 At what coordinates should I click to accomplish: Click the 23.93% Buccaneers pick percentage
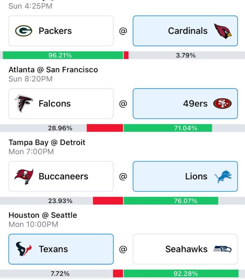60,201
